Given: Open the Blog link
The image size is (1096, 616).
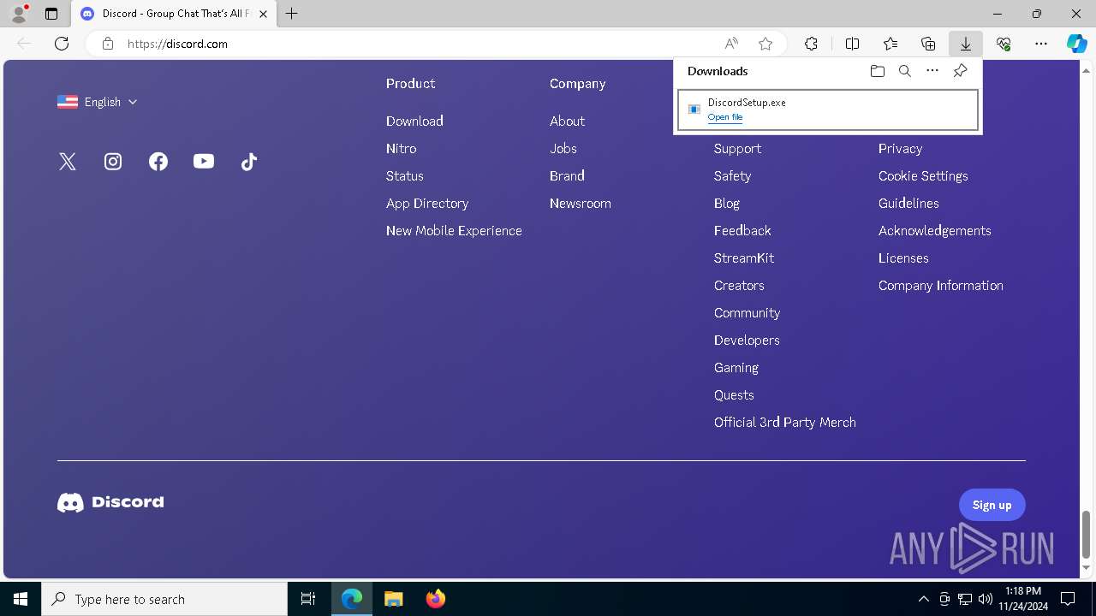Looking at the screenshot, I should coord(726,203).
